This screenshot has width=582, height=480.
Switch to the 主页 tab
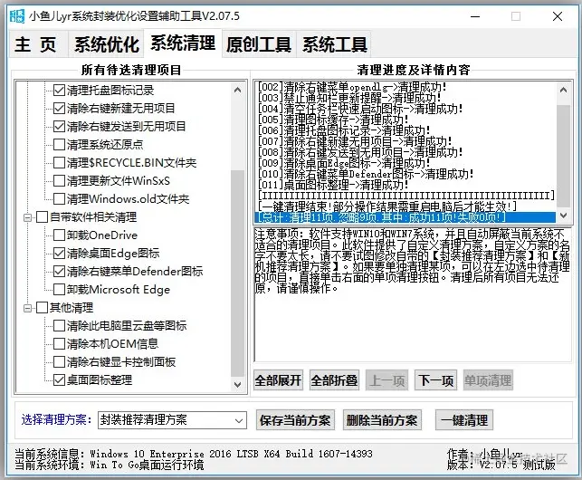[x=39, y=44]
